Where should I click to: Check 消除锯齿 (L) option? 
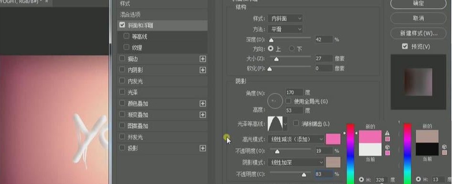(x=296, y=123)
